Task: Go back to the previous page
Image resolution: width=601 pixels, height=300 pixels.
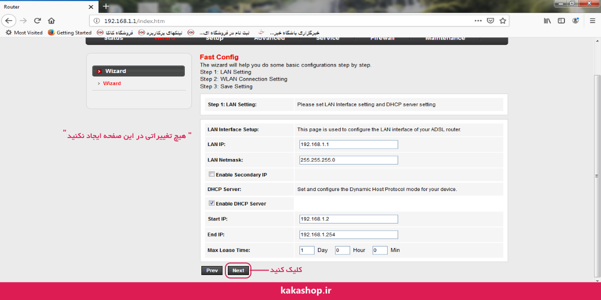Action: tap(9, 20)
